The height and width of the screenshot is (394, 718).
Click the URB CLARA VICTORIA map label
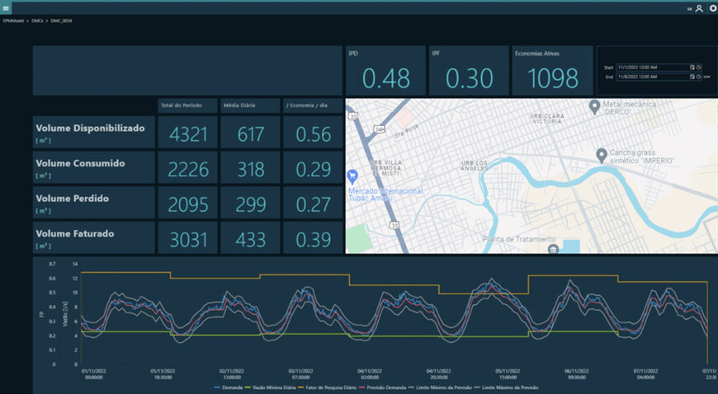click(546, 119)
